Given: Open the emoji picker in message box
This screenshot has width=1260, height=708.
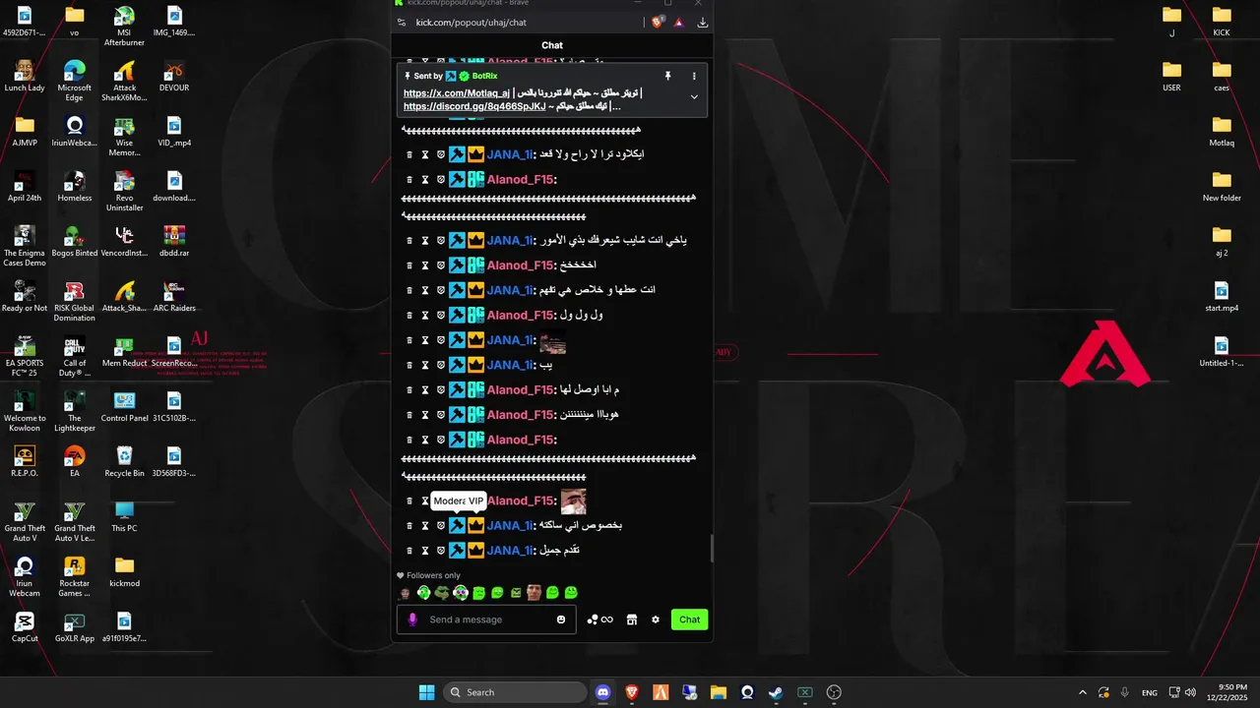Looking at the screenshot, I should click(561, 619).
